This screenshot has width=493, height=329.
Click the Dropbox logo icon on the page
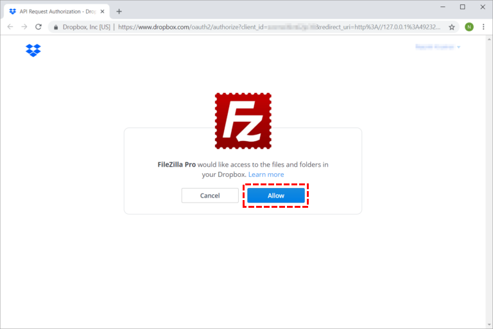point(33,50)
